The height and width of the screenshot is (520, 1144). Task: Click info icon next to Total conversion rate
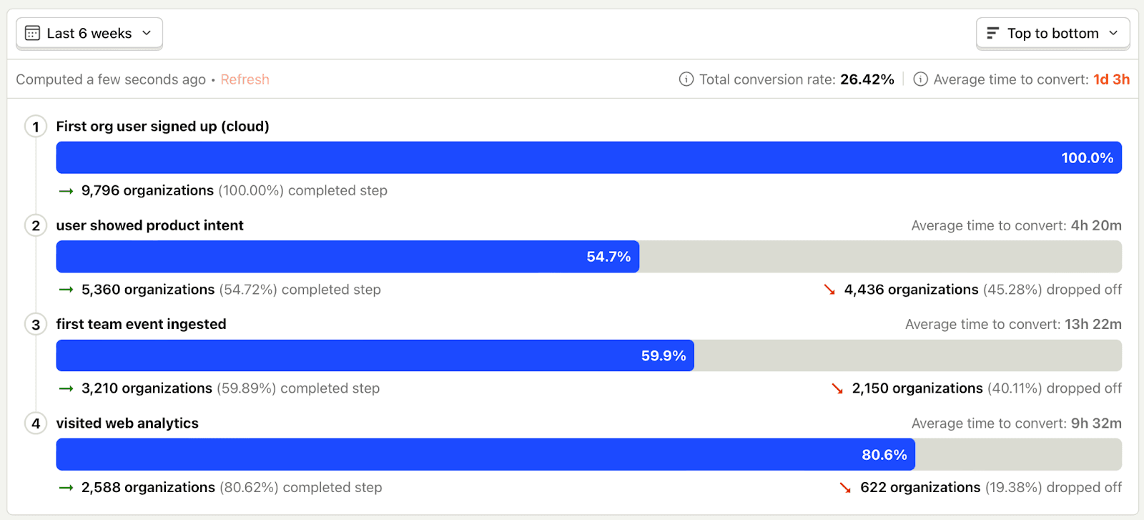(686, 79)
